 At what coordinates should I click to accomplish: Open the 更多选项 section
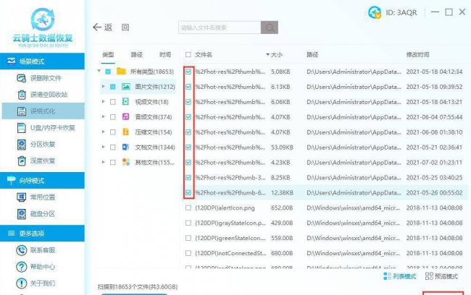(42, 234)
